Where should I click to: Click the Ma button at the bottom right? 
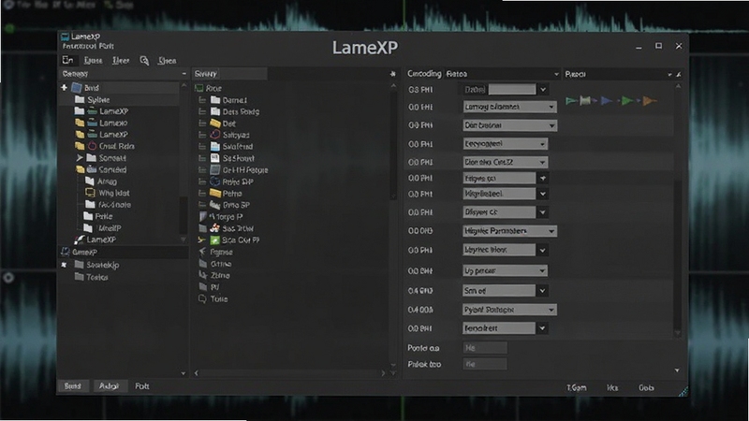click(x=612, y=387)
